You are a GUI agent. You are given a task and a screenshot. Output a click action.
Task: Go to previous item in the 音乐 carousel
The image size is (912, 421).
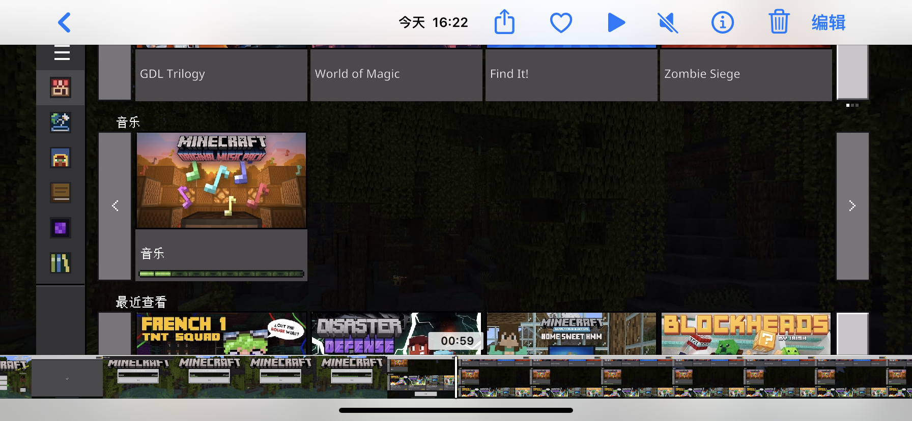click(x=115, y=206)
